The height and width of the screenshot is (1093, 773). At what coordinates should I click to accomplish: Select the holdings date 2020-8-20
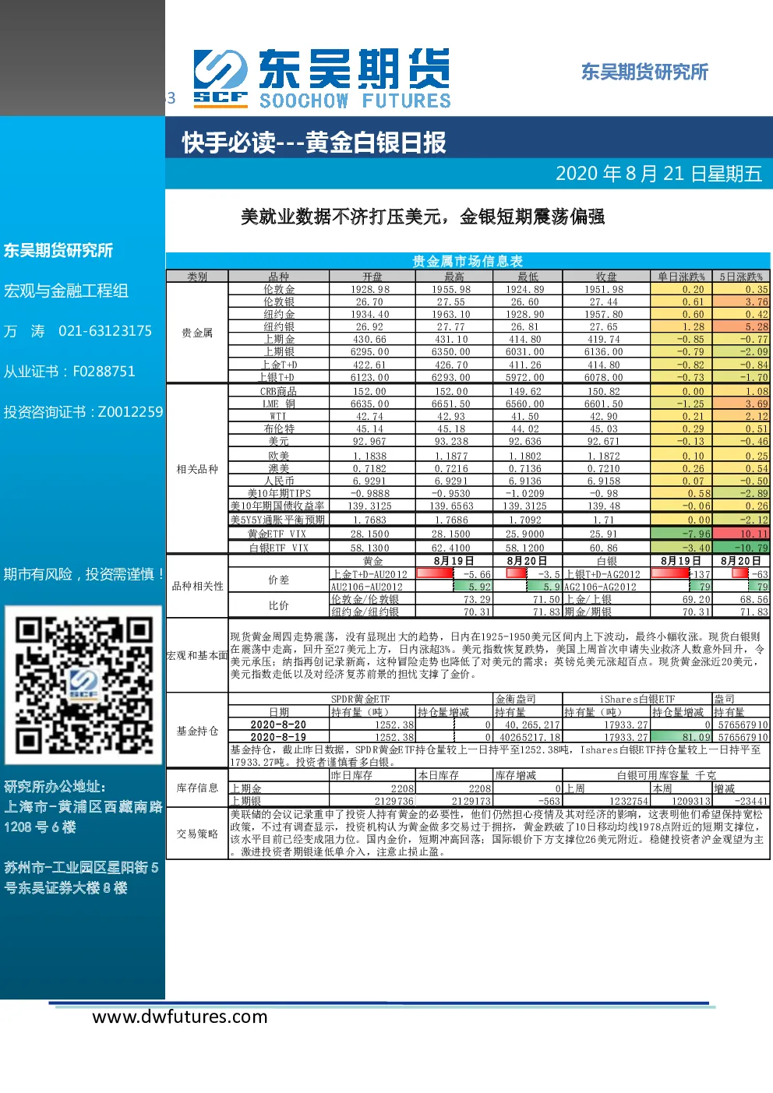278,725
